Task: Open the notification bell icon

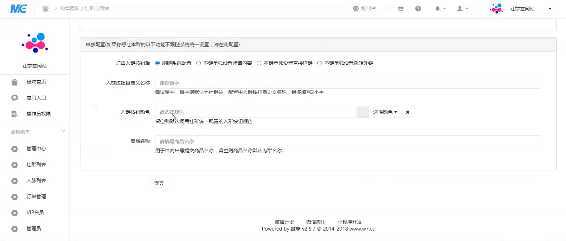Action: coord(438,9)
